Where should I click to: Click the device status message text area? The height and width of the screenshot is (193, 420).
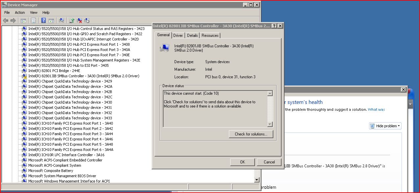pos(215,109)
